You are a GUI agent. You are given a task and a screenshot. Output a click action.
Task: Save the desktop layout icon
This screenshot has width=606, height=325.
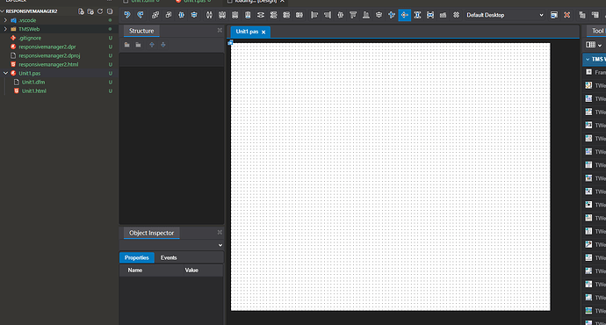(x=554, y=15)
